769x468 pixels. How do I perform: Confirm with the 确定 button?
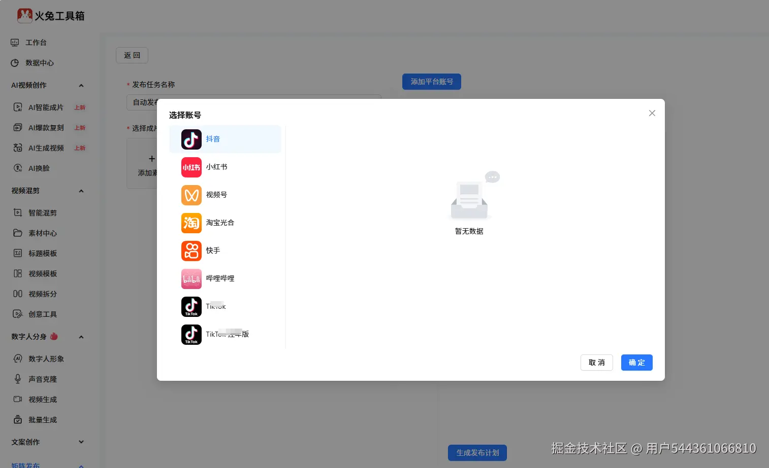coord(637,363)
